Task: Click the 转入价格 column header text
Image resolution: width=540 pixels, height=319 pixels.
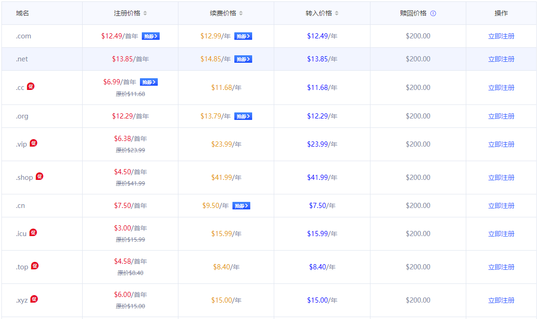Action: [318, 13]
